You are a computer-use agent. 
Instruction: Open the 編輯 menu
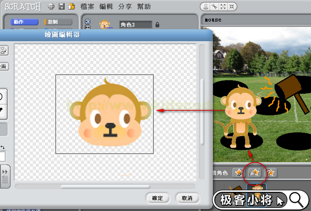tap(106, 7)
